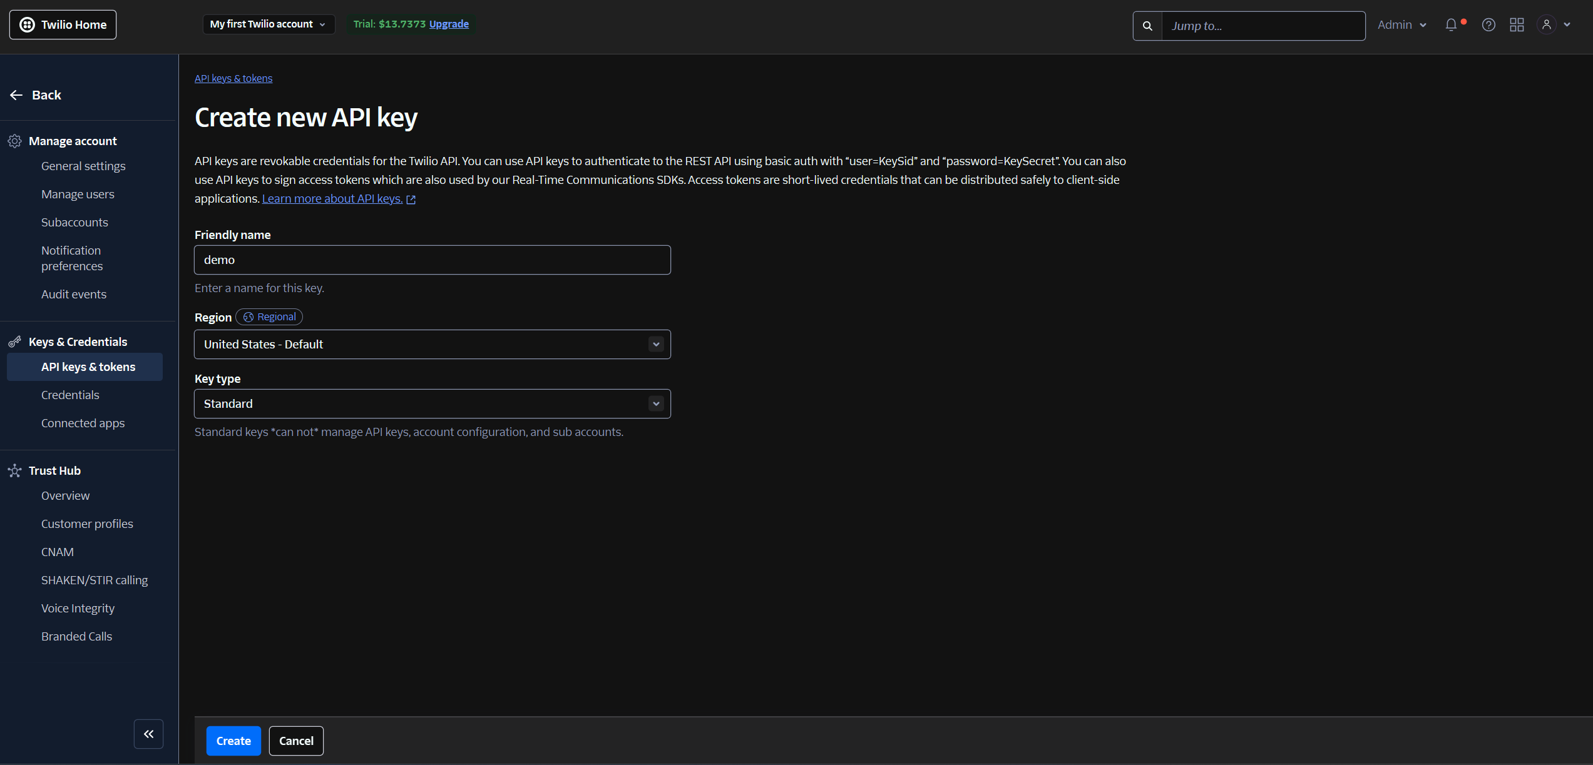Open the Key type dropdown
This screenshot has width=1593, height=765.
(432, 404)
